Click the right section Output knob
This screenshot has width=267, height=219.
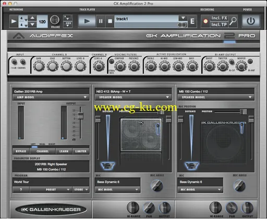[247, 208]
